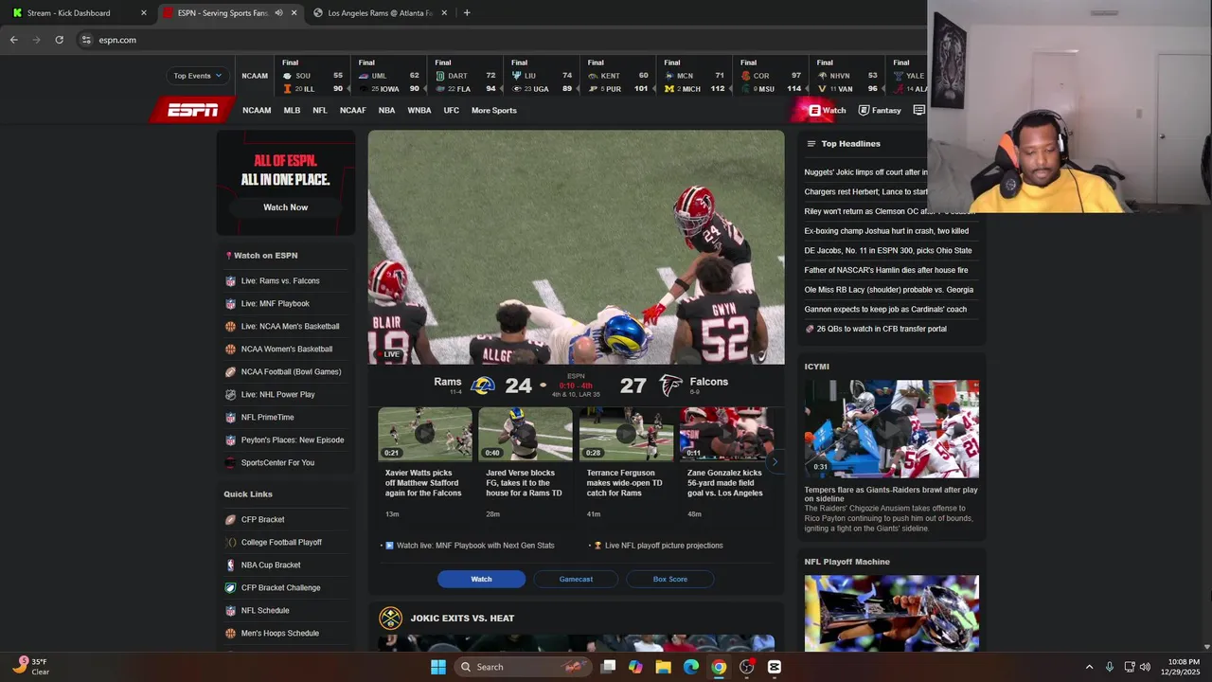The width and height of the screenshot is (1212, 682).
Task: Open Watch live: MNF Playbook link
Action: click(x=475, y=546)
